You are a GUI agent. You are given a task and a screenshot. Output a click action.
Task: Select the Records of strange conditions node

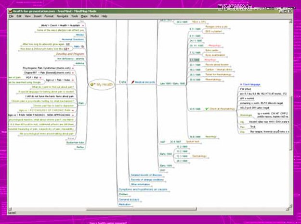(x=147, y=180)
